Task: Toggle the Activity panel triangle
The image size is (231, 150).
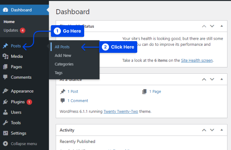Action: click(221, 130)
